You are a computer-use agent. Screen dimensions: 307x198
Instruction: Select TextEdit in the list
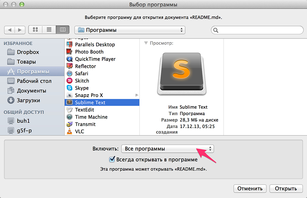tap(102, 110)
